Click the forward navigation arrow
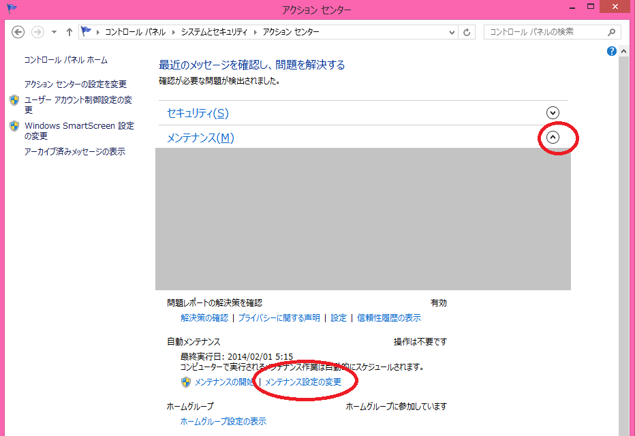The image size is (635, 436). pos(37,32)
